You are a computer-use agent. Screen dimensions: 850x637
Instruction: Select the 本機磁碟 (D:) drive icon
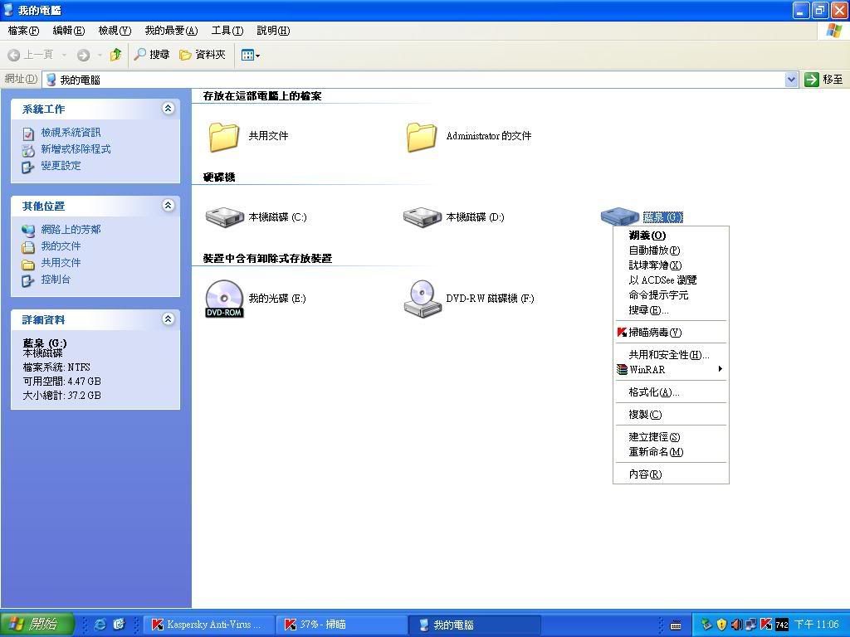pos(422,217)
